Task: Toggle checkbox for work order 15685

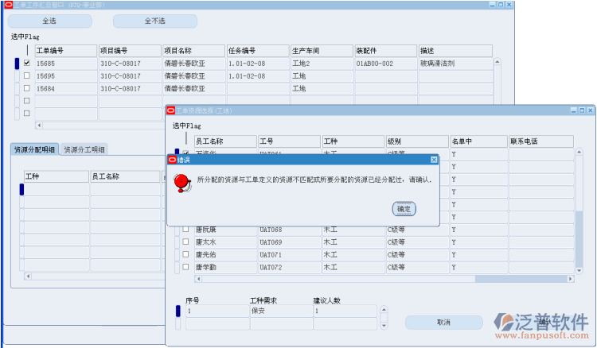Action: [x=27, y=63]
